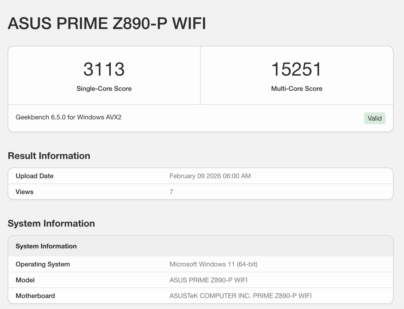
Task: Click the 3113 single-core score number
Action: pos(104,69)
